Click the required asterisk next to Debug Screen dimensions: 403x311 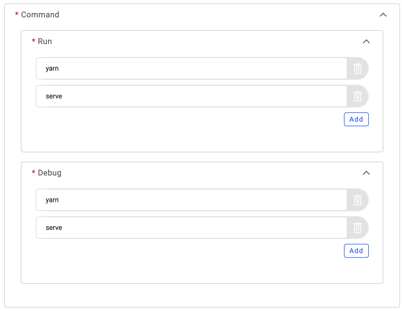tap(34, 172)
